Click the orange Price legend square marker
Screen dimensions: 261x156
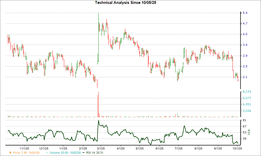10,153
